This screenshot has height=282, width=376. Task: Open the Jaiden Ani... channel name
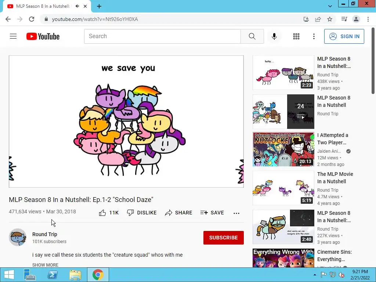(329, 151)
